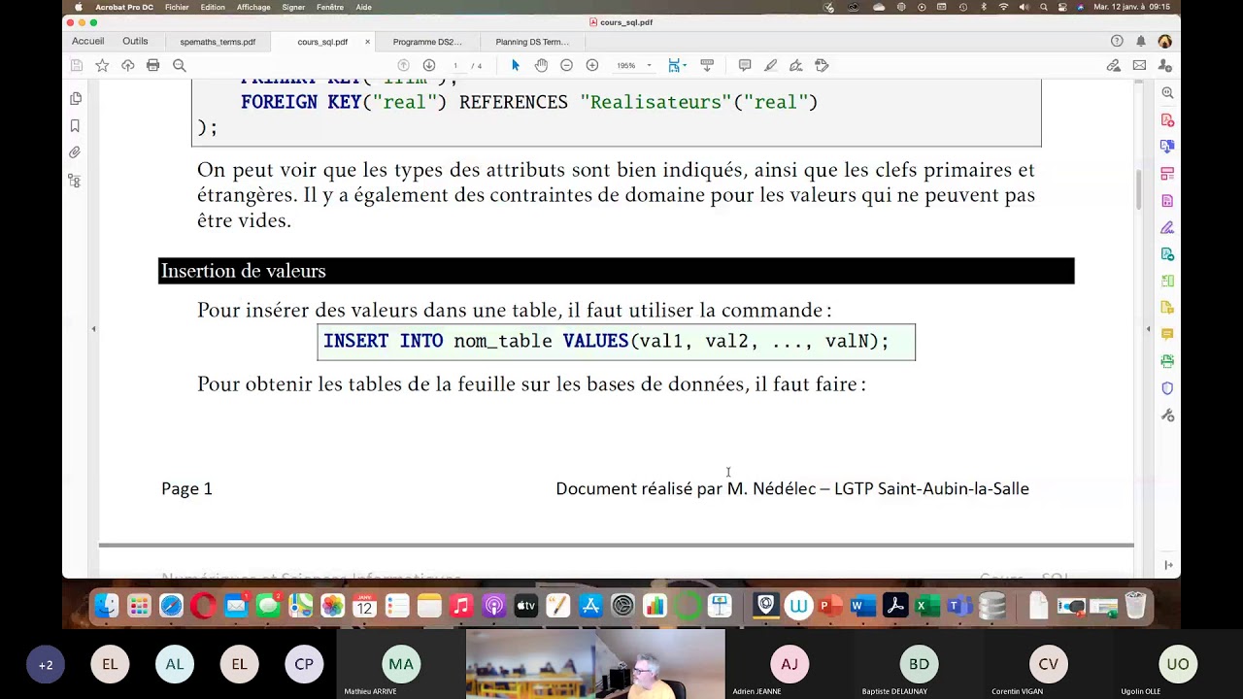Switch to spemaths_terms.pdf tab
Screen dimensions: 1243x699
[218, 42]
